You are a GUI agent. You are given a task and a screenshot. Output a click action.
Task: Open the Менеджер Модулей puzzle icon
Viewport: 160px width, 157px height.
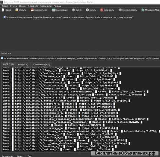pyautogui.click(x=143, y=10)
